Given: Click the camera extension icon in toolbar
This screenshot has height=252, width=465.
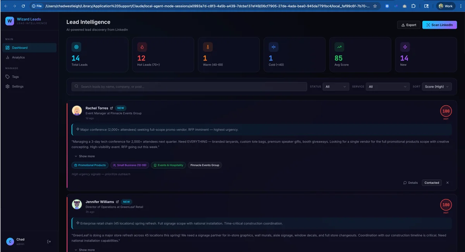Looking at the screenshot, I should pos(405,6).
